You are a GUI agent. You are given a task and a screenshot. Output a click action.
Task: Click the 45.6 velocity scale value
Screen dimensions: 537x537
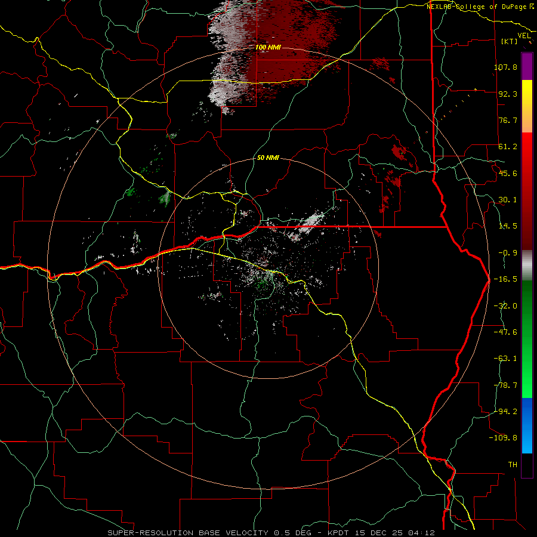508,173
